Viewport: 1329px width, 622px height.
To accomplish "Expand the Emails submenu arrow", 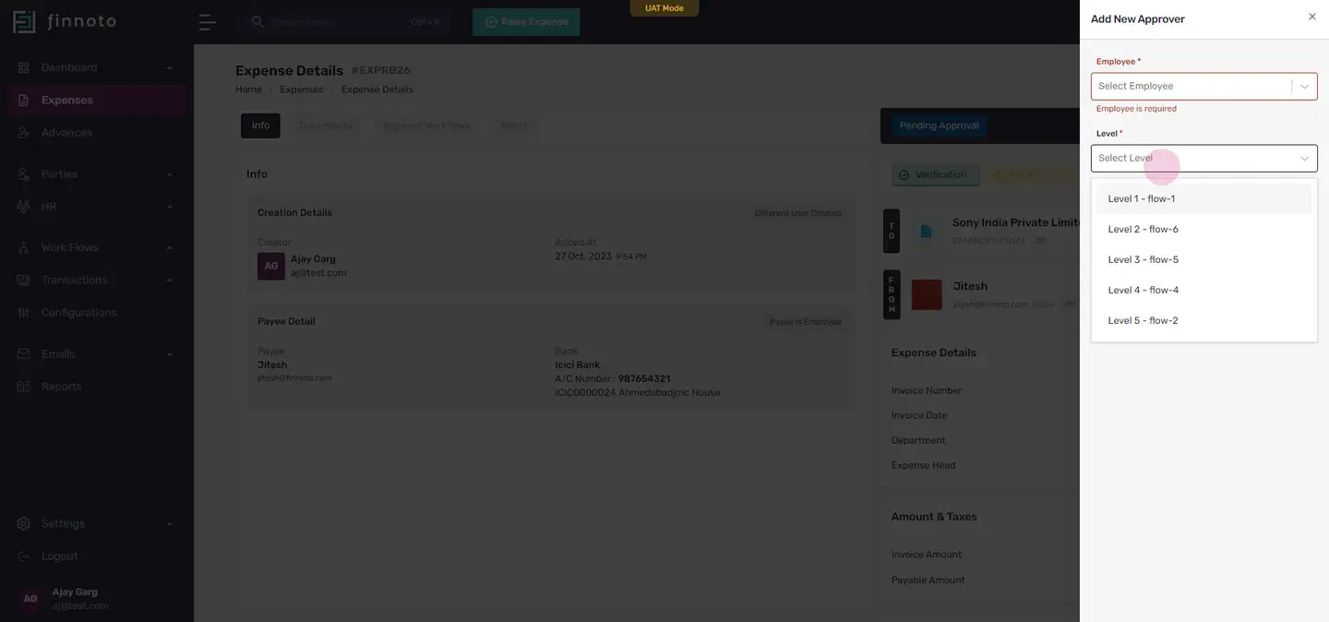I will (x=170, y=354).
